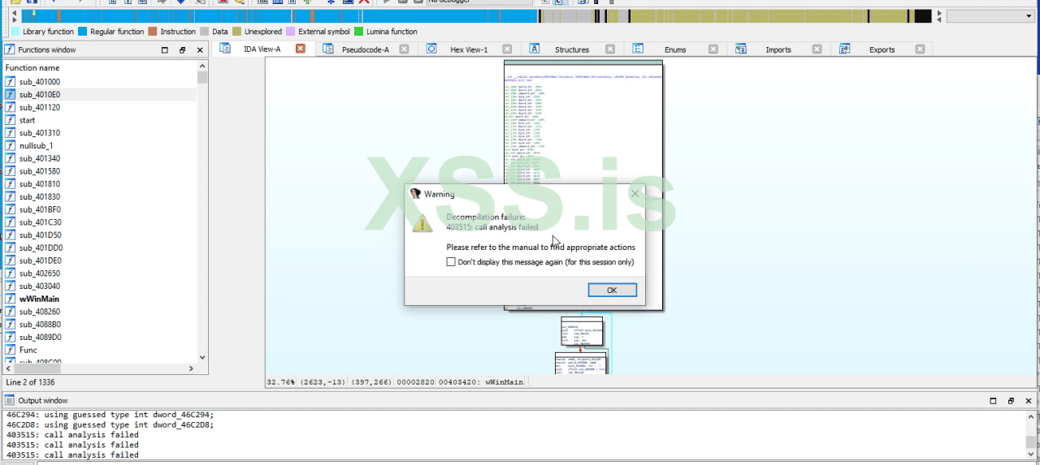The image size is (1040, 465).
Task: Click the Data legend swatch
Action: point(204,32)
